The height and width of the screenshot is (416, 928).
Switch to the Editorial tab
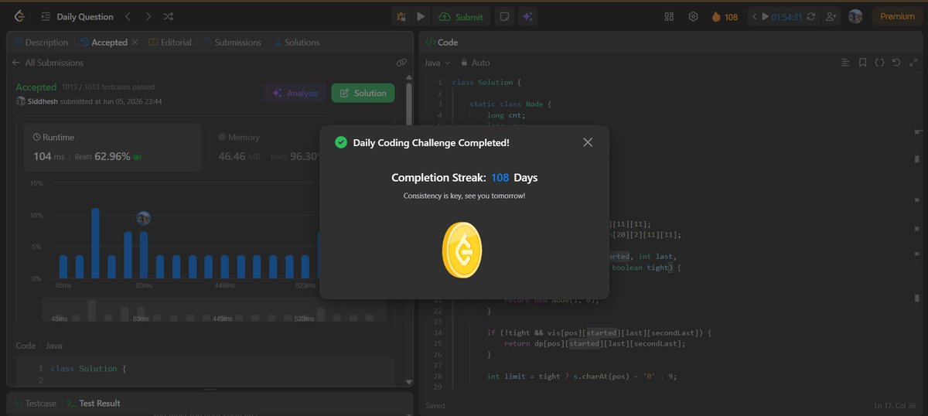170,43
